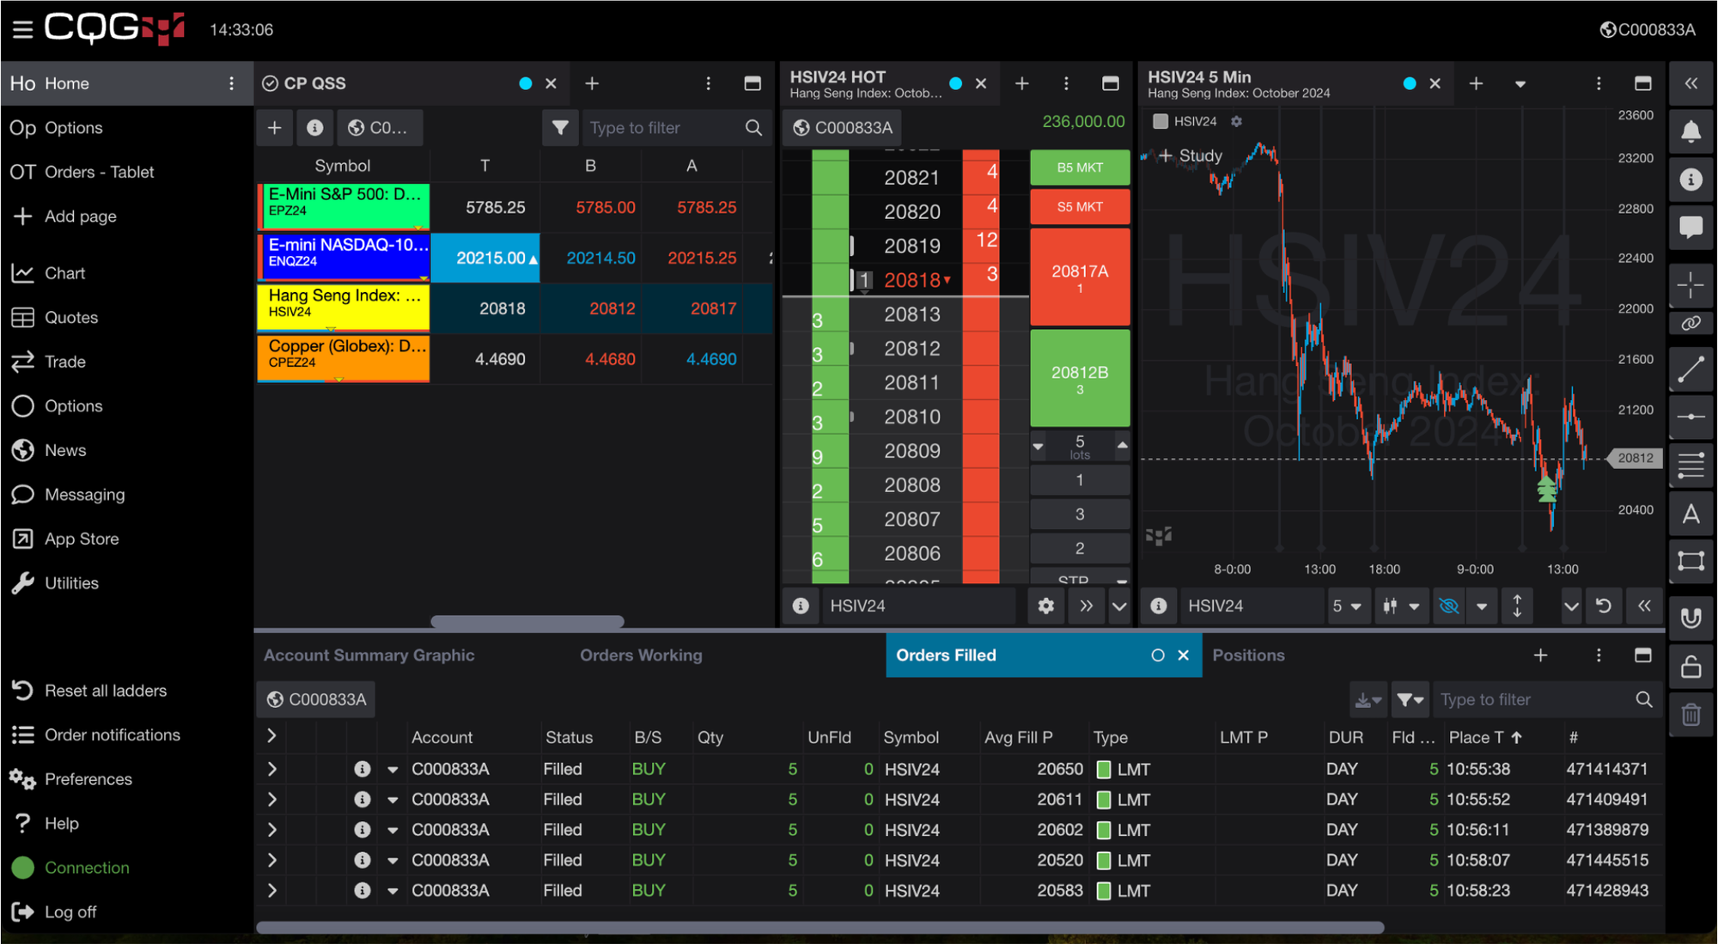1718x944 pixels.
Task: Toggle the HSIV24 chart legend checkbox
Action: tap(1161, 121)
